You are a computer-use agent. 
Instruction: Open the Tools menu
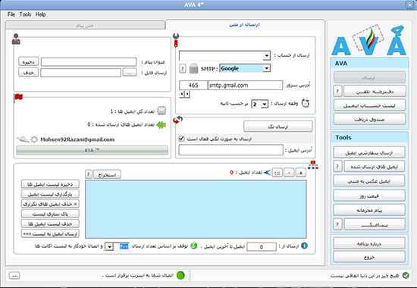25,14
